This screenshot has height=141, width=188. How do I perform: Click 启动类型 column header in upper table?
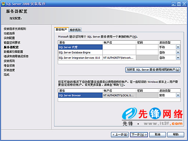point(169,42)
